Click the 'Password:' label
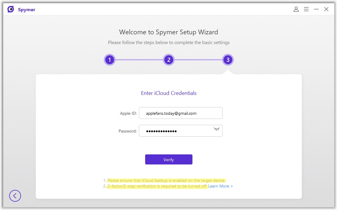Viewport: 337px width, 210px height. coord(127,131)
